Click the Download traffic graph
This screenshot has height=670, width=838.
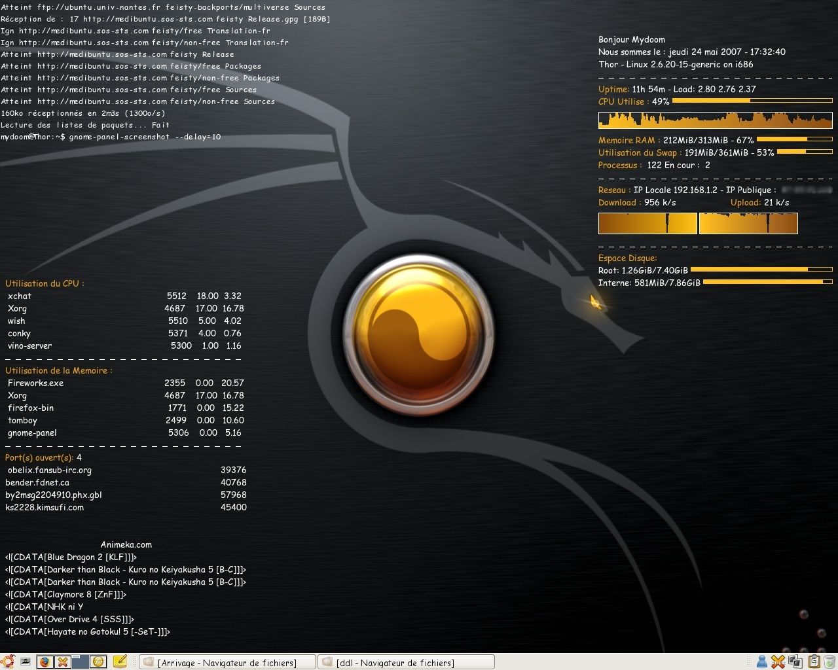[648, 223]
